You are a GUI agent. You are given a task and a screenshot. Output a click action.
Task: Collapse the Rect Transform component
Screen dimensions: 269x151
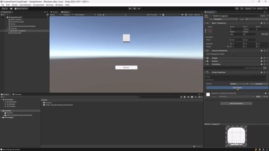(205, 23)
